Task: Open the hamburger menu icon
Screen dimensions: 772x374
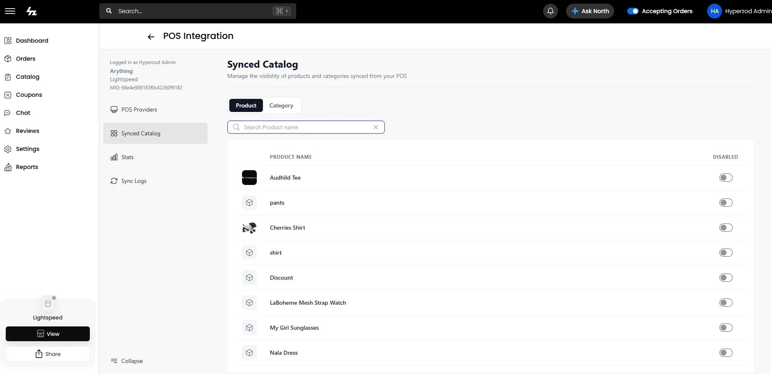Action: [x=10, y=11]
